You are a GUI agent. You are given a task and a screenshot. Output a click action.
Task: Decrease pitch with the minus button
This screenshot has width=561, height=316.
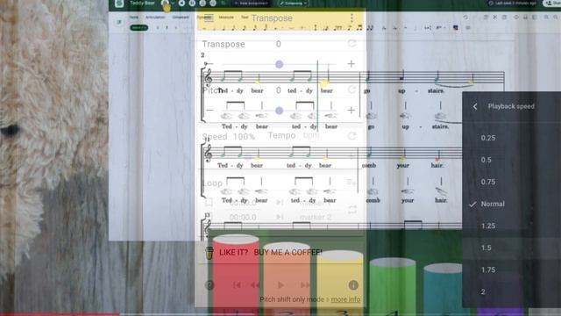click(x=209, y=110)
